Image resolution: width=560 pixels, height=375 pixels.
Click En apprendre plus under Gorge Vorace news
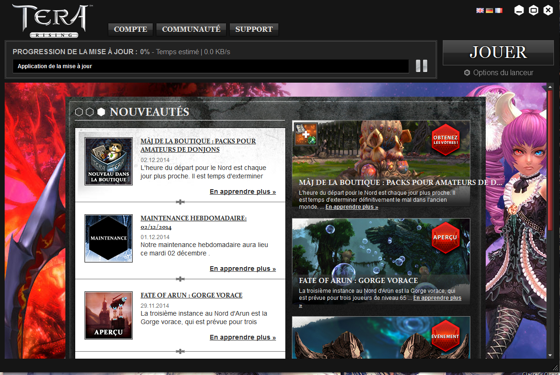[242, 337]
